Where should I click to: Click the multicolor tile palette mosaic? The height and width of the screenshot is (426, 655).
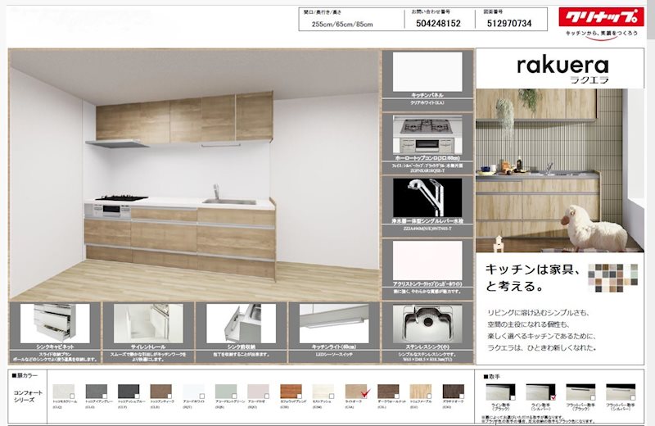pyautogui.click(x=612, y=278)
